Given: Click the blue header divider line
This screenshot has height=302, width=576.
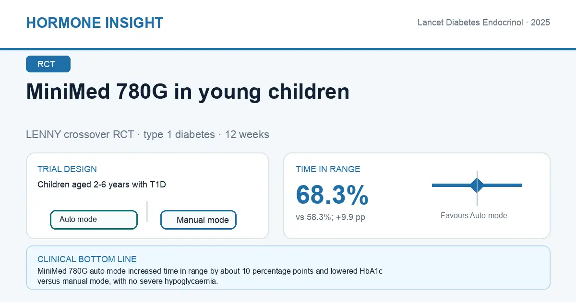Looking at the screenshot, I should tap(288, 49).
